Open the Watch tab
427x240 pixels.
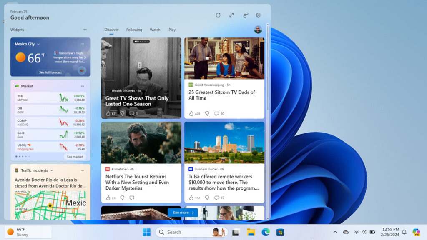click(x=155, y=30)
